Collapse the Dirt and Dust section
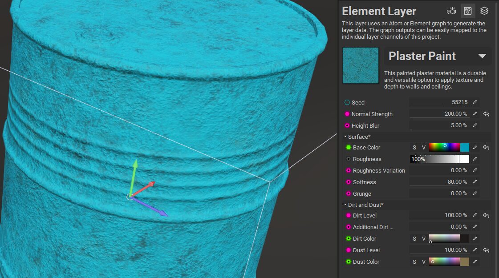The image size is (499, 278). (x=345, y=205)
